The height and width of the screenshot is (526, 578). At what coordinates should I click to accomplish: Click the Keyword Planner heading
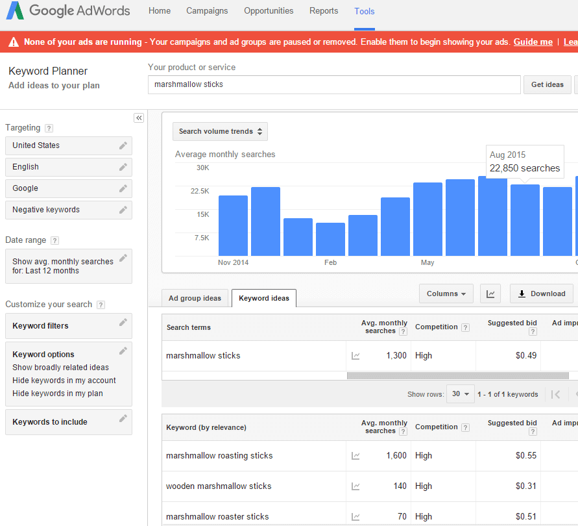[48, 71]
